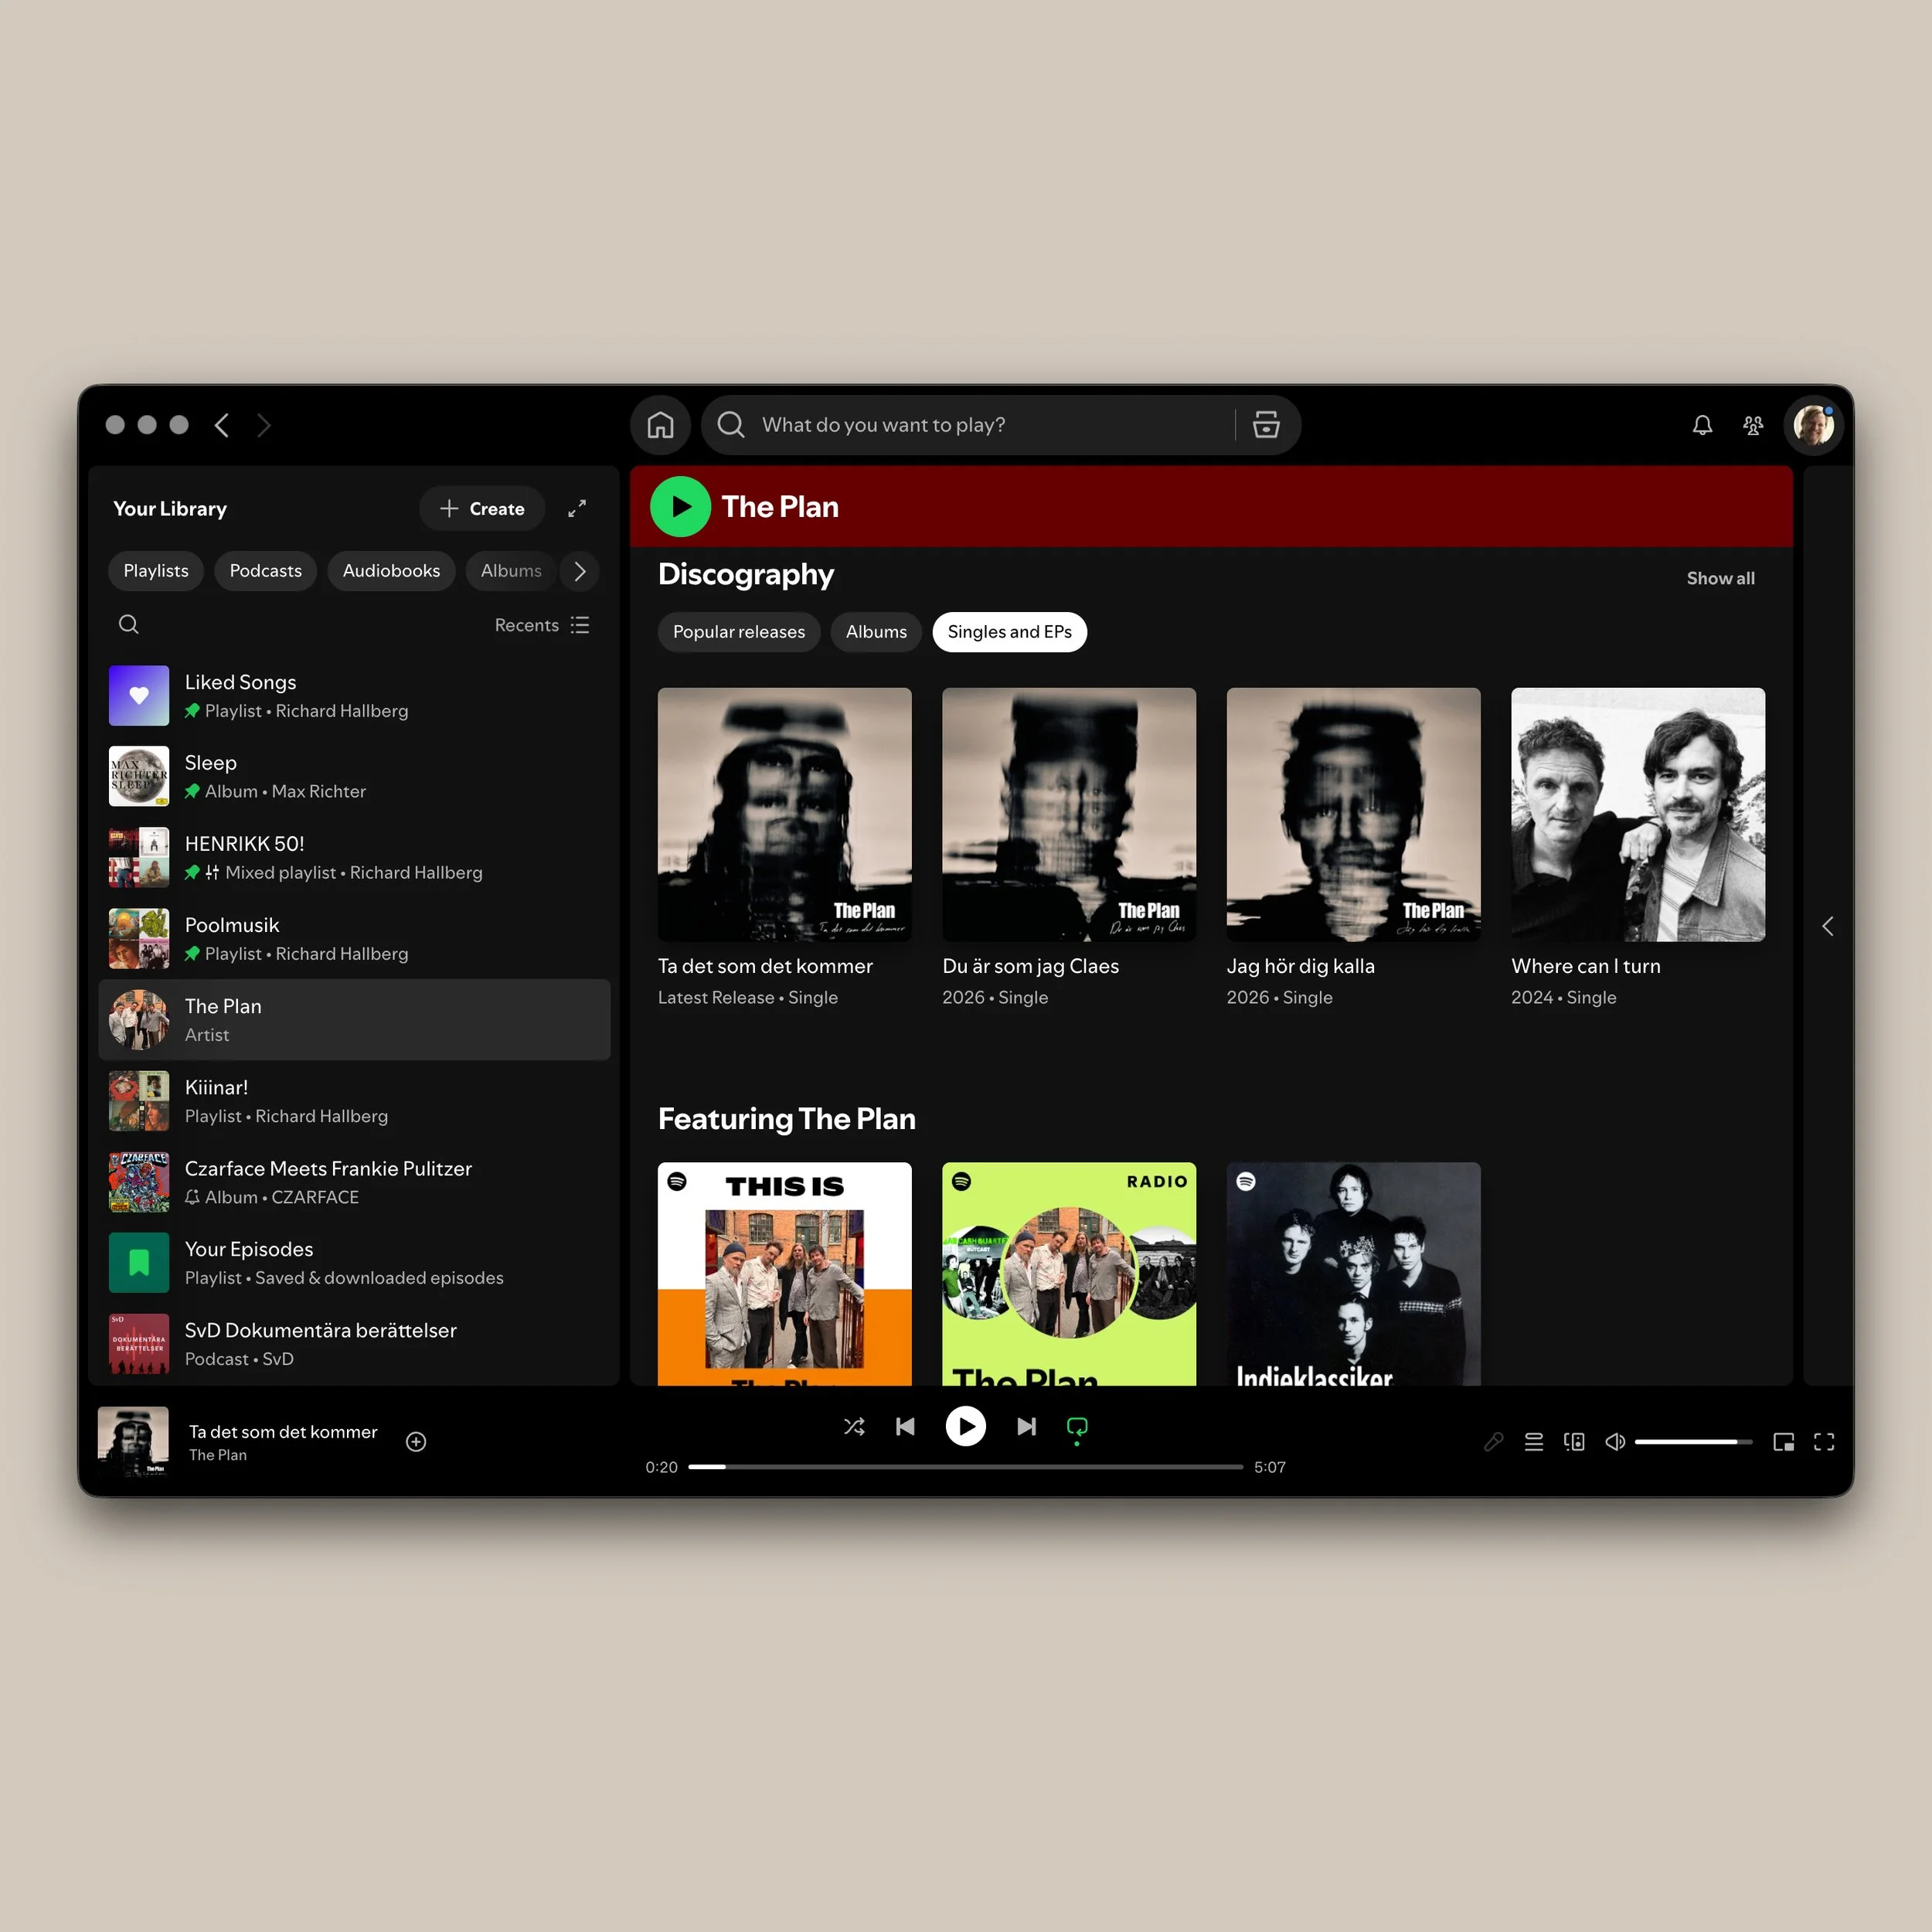1932x1932 pixels.
Task: Enter full screen mode
Action: coord(1823,1441)
